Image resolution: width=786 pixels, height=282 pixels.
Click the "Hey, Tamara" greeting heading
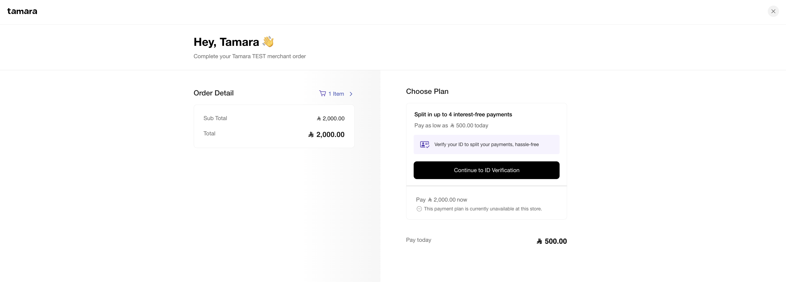click(226, 42)
